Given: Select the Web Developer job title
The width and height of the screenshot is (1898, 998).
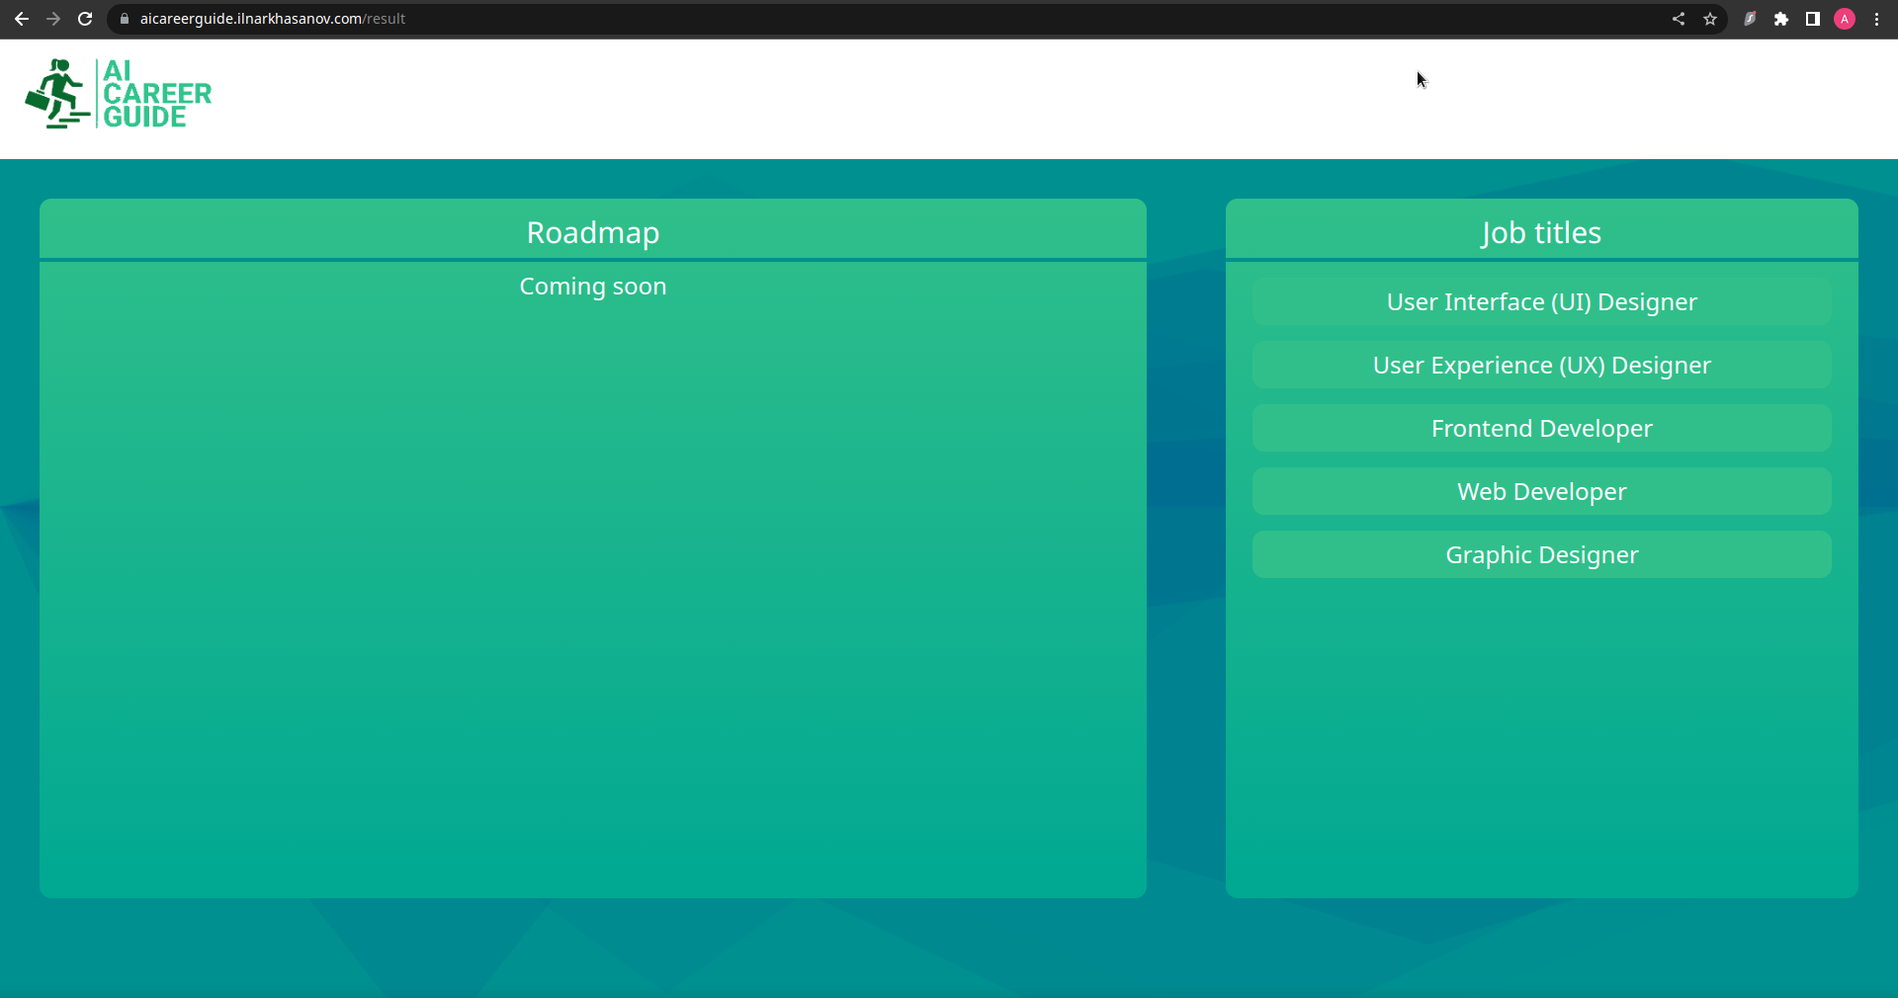Looking at the screenshot, I should point(1541,491).
